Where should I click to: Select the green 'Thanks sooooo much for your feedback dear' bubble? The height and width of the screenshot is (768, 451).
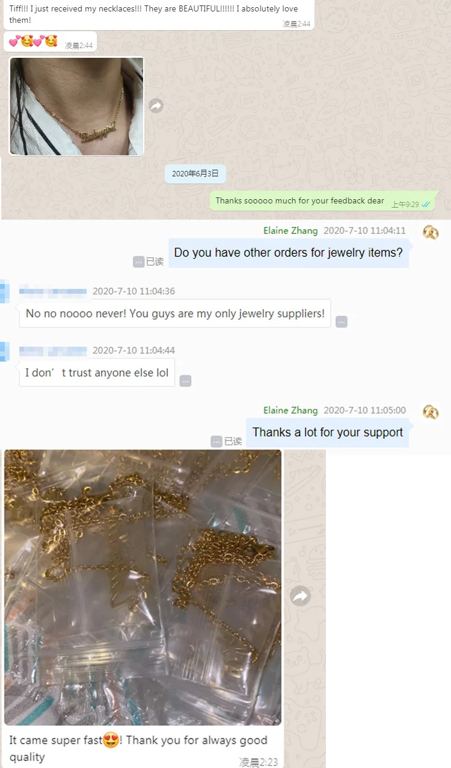pos(322,201)
